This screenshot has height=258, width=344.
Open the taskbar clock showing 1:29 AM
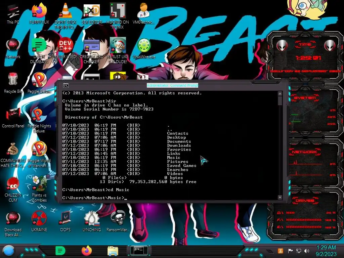326,251
